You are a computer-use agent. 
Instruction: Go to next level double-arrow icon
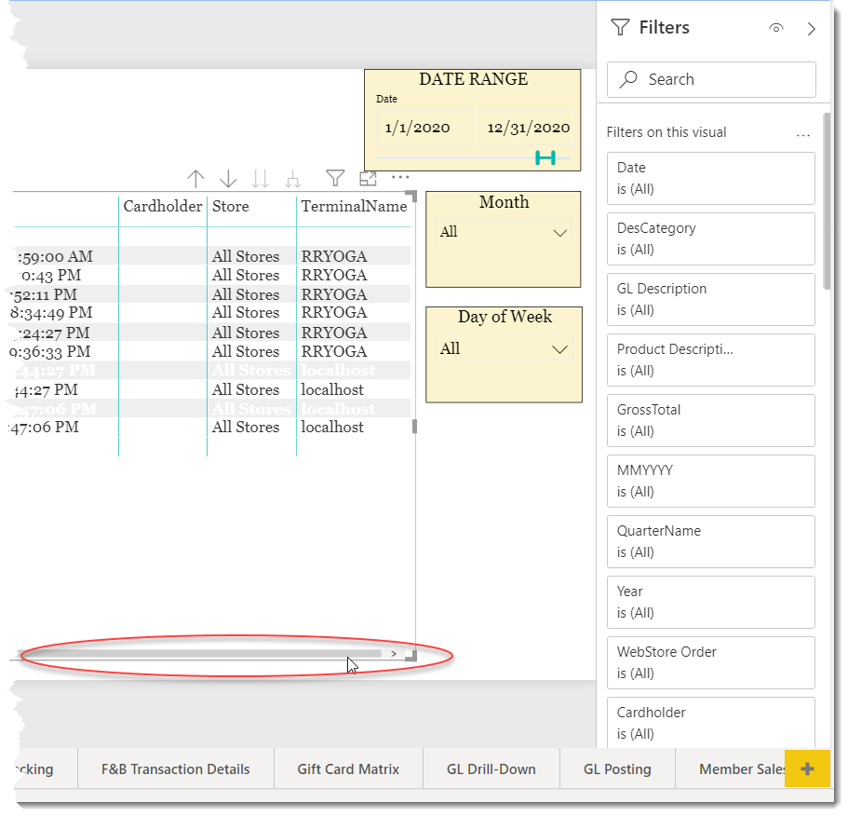[260, 179]
